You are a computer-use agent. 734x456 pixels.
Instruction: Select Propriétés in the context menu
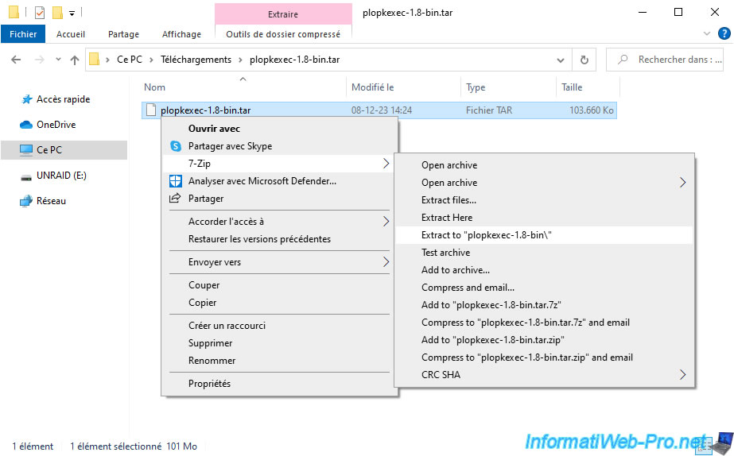click(209, 384)
